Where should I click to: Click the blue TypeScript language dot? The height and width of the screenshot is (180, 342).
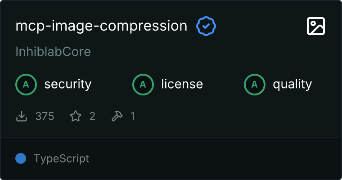20,158
